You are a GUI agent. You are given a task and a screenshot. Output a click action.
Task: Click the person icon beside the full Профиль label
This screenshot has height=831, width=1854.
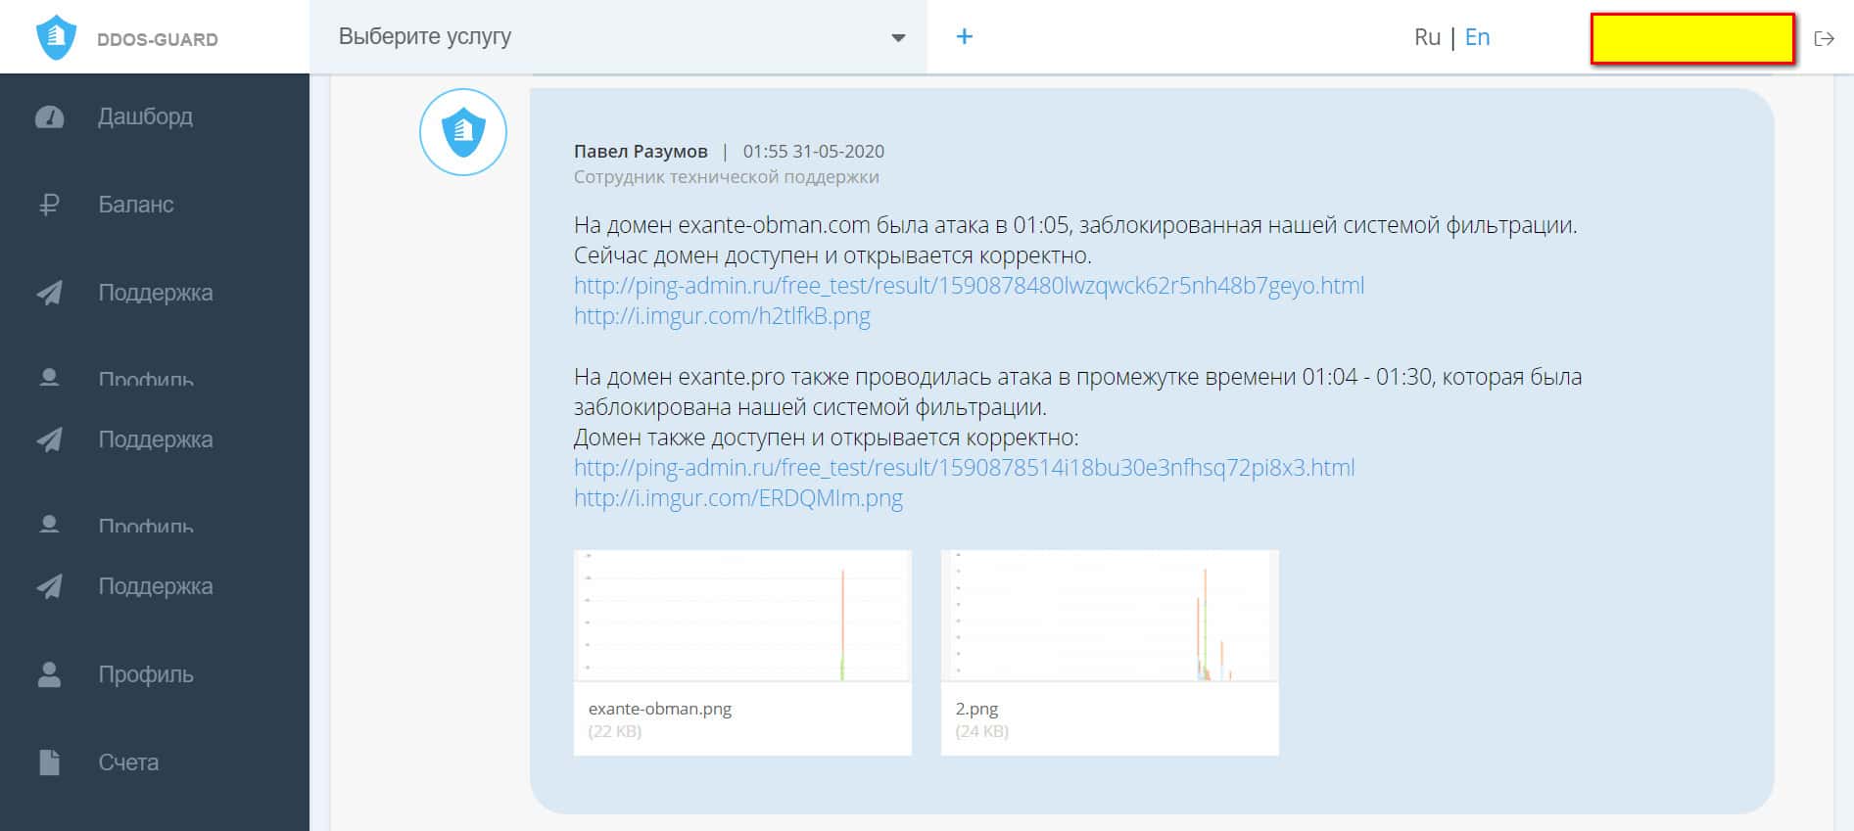pyautogui.click(x=49, y=674)
